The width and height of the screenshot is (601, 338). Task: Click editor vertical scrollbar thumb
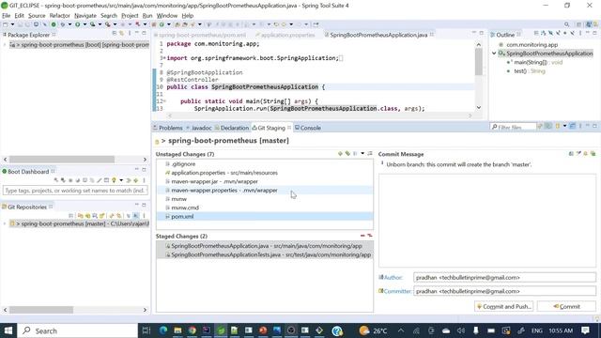(x=478, y=62)
